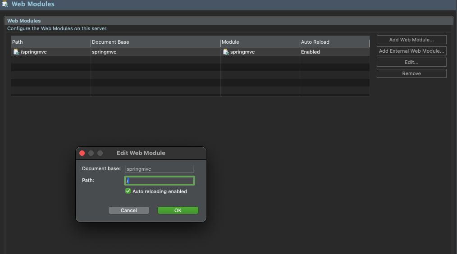
Task: Click the Web Modules title icon
Action: [5, 4]
